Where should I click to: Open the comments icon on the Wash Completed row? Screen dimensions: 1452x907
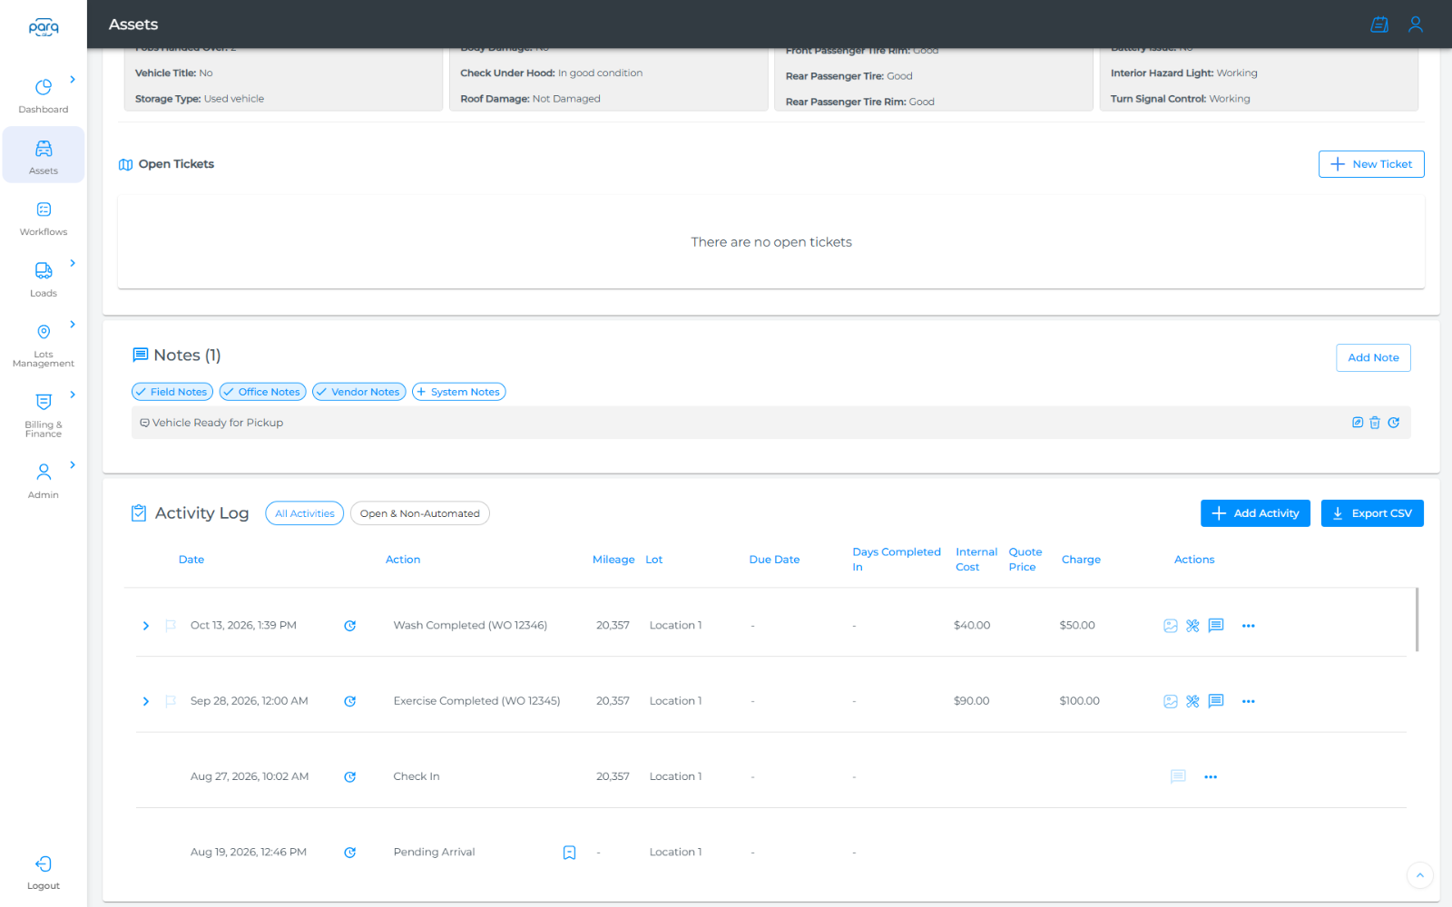tap(1216, 626)
